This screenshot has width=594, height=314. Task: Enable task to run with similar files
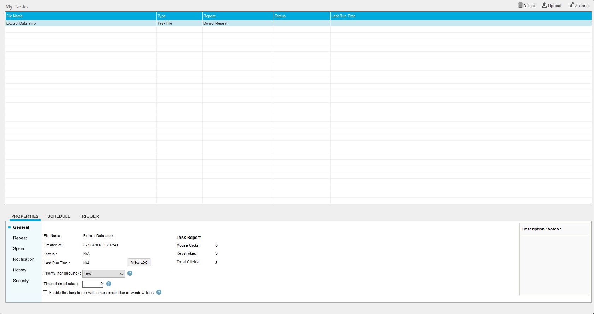(x=45, y=293)
